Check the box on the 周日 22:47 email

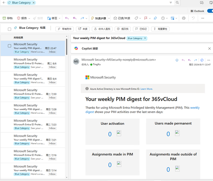(x=10, y=46)
